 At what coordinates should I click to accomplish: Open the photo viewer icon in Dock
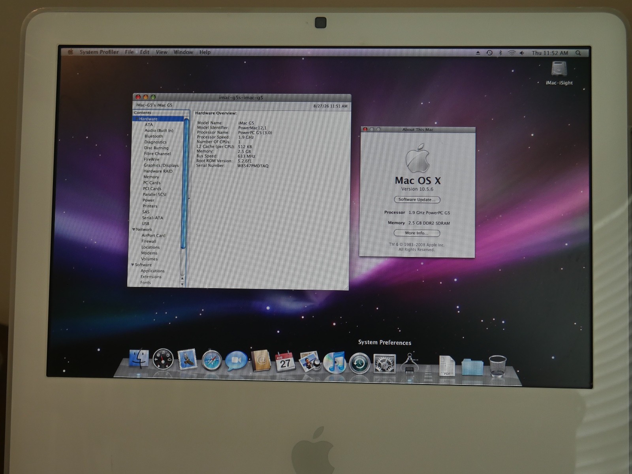tap(310, 362)
